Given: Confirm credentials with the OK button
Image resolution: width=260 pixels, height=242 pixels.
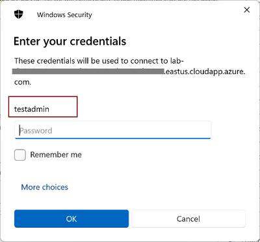Looking at the screenshot, I should [x=71, y=219].
